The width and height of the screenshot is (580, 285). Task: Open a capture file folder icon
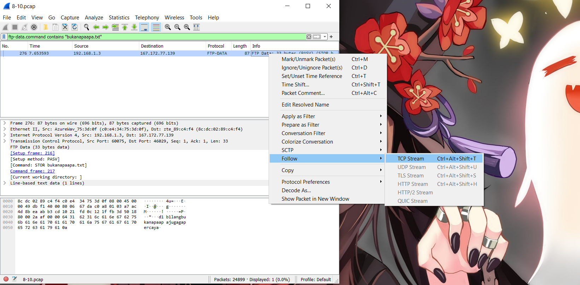coord(46,27)
